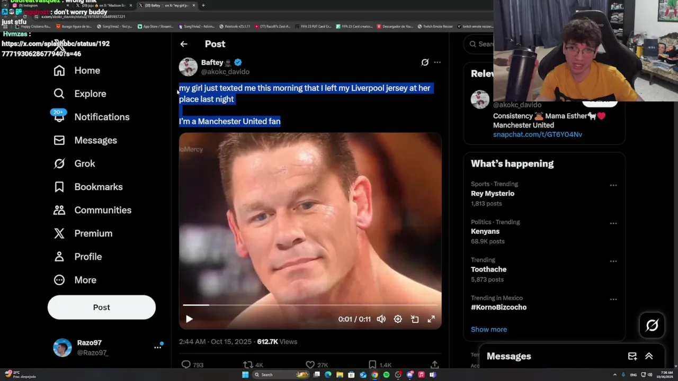Open the #KornoBizcocho trending topic
Screen dimensions: 678x381
(498, 307)
